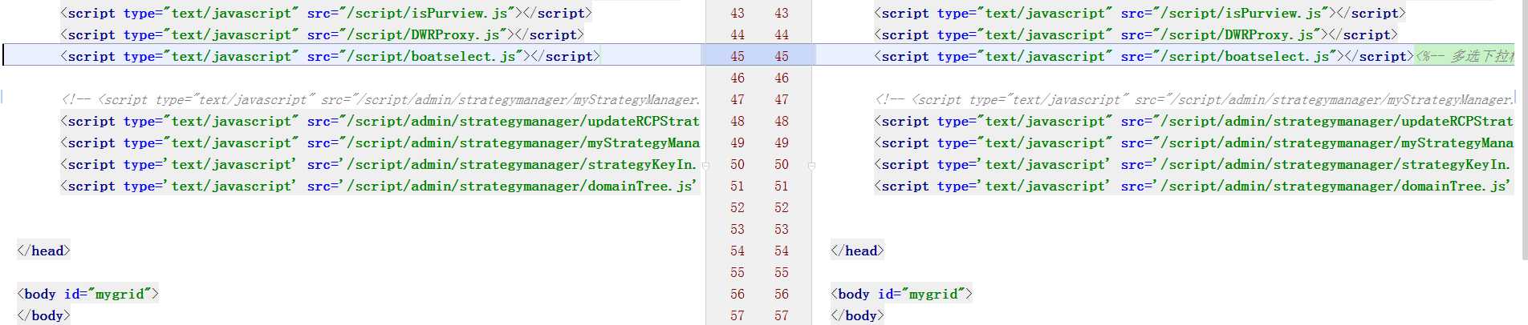Click left-file line number 48 in gutter
The image size is (1528, 325).
click(738, 121)
